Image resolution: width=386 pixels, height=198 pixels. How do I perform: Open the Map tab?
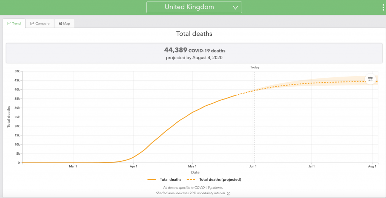(x=64, y=24)
